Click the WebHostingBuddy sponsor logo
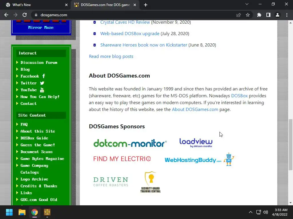Image resolution: width=293 pixels, height=219 pixels. point(199,159)
